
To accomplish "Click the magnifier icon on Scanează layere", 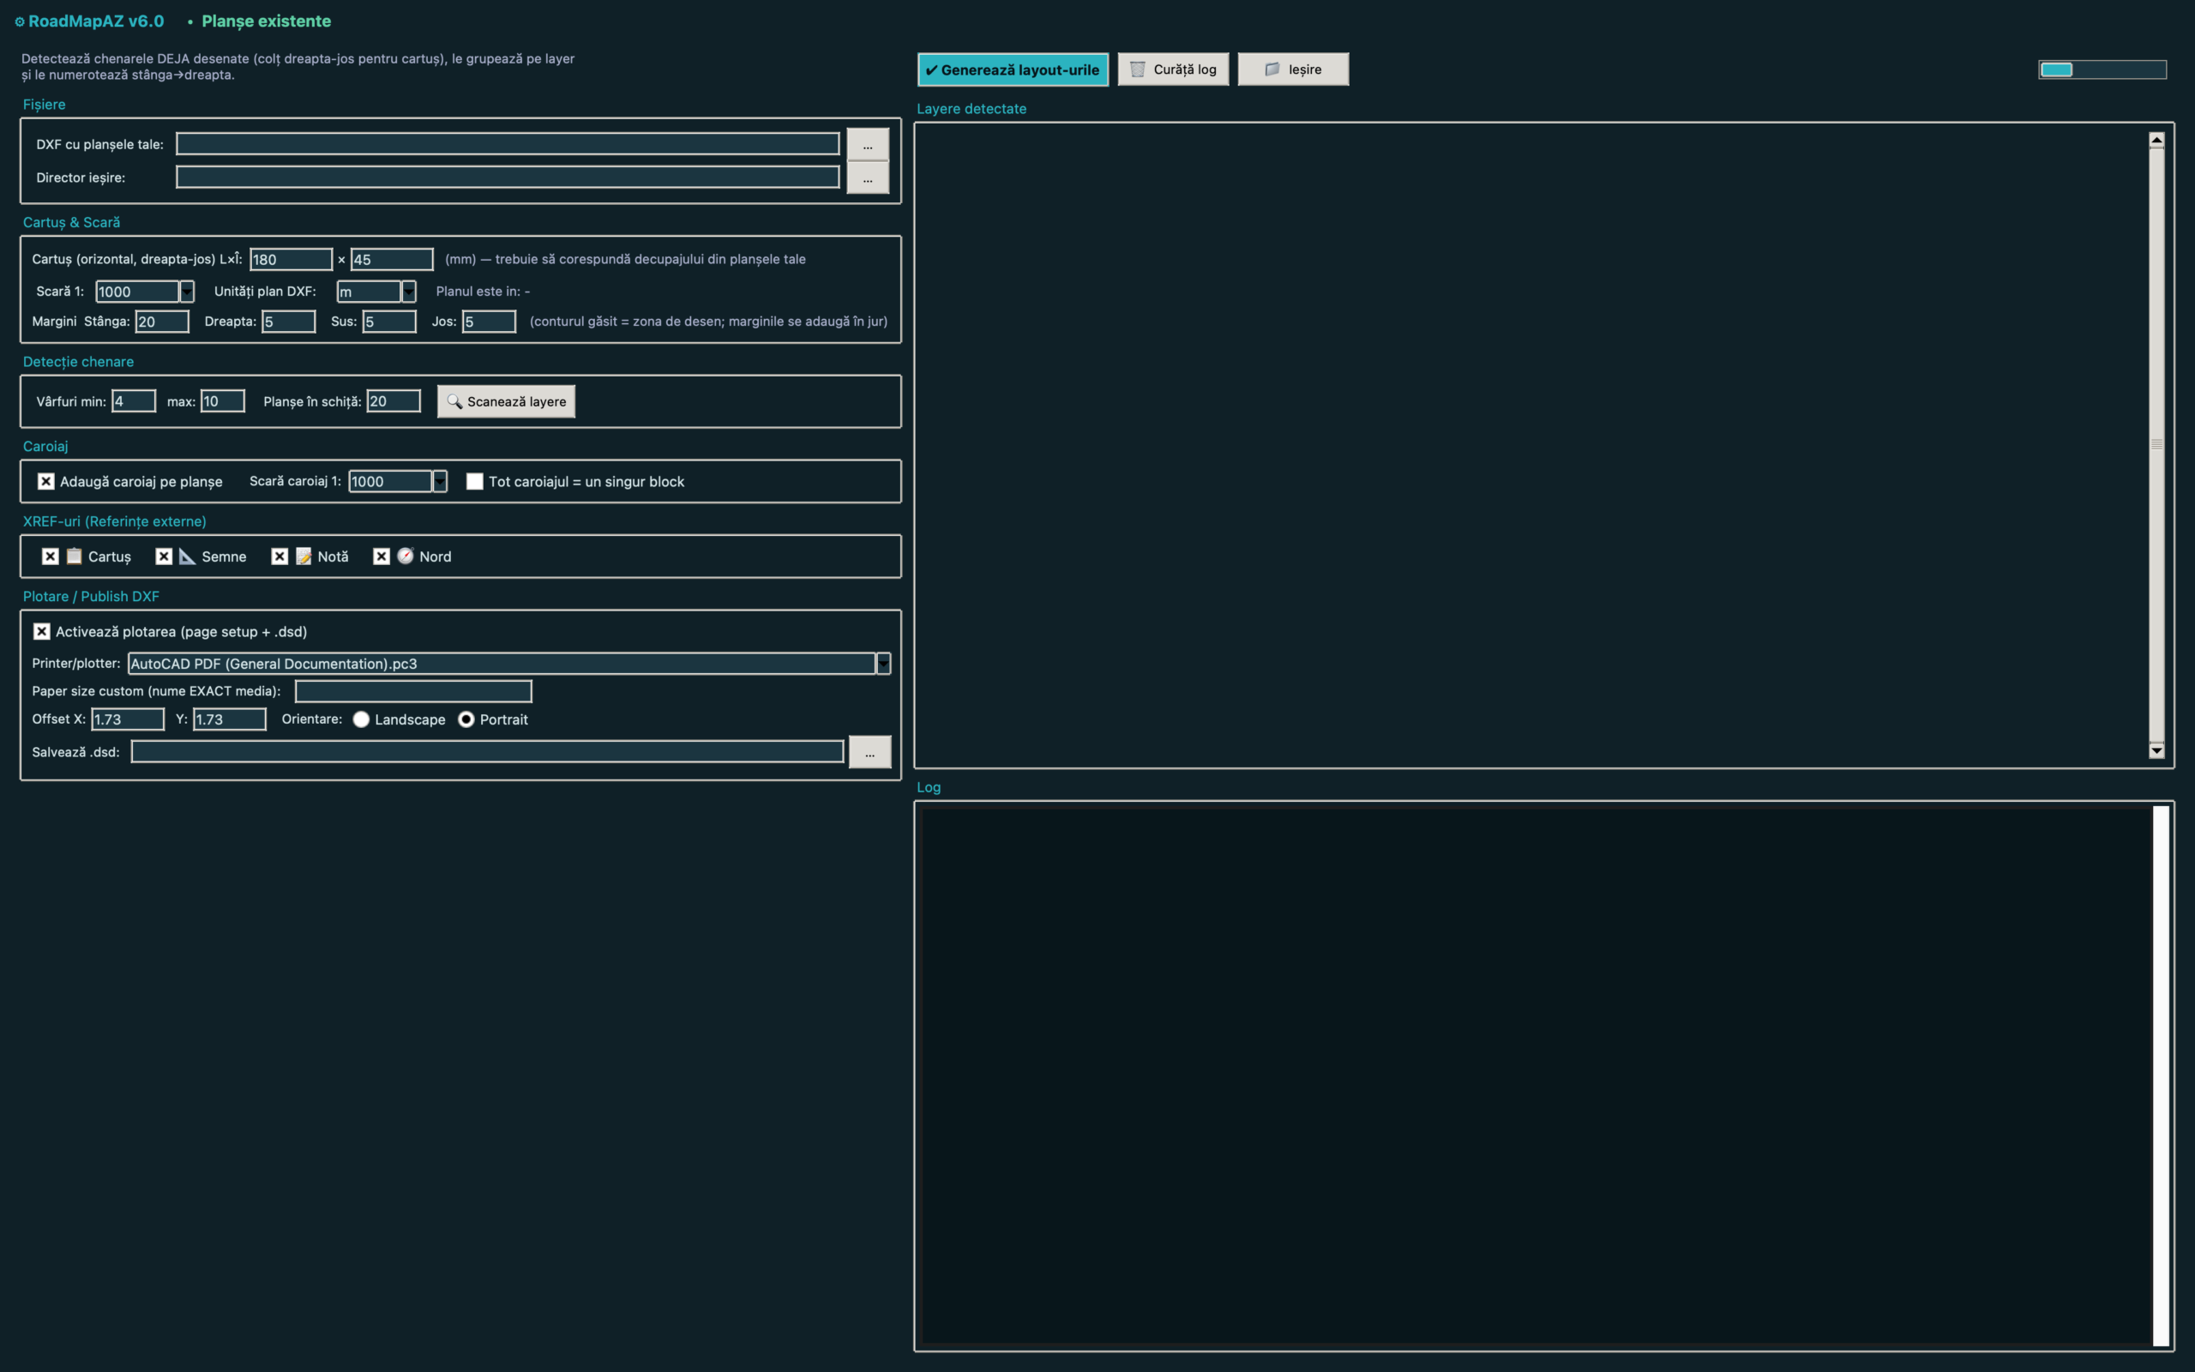I will tap(454, 401).
